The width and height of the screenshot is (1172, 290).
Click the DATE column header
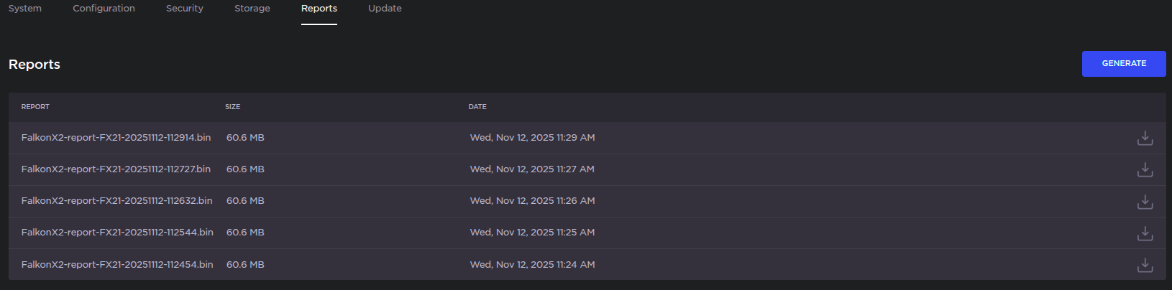[x=477, y=107]
